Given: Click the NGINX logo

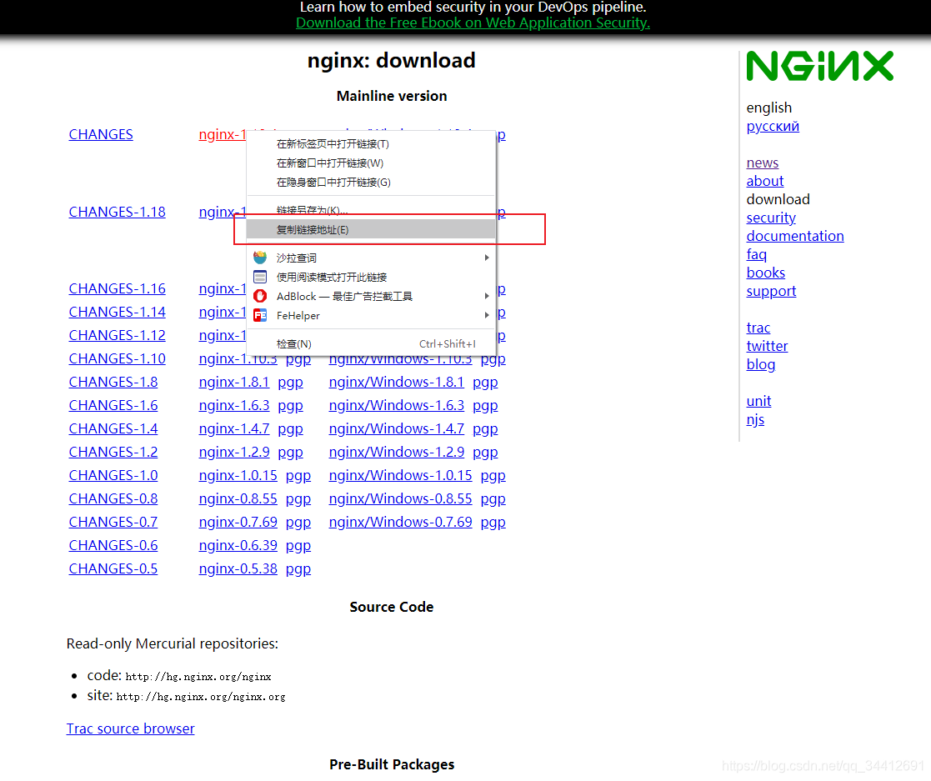Looking at the screenshot, I should point(819,65).
